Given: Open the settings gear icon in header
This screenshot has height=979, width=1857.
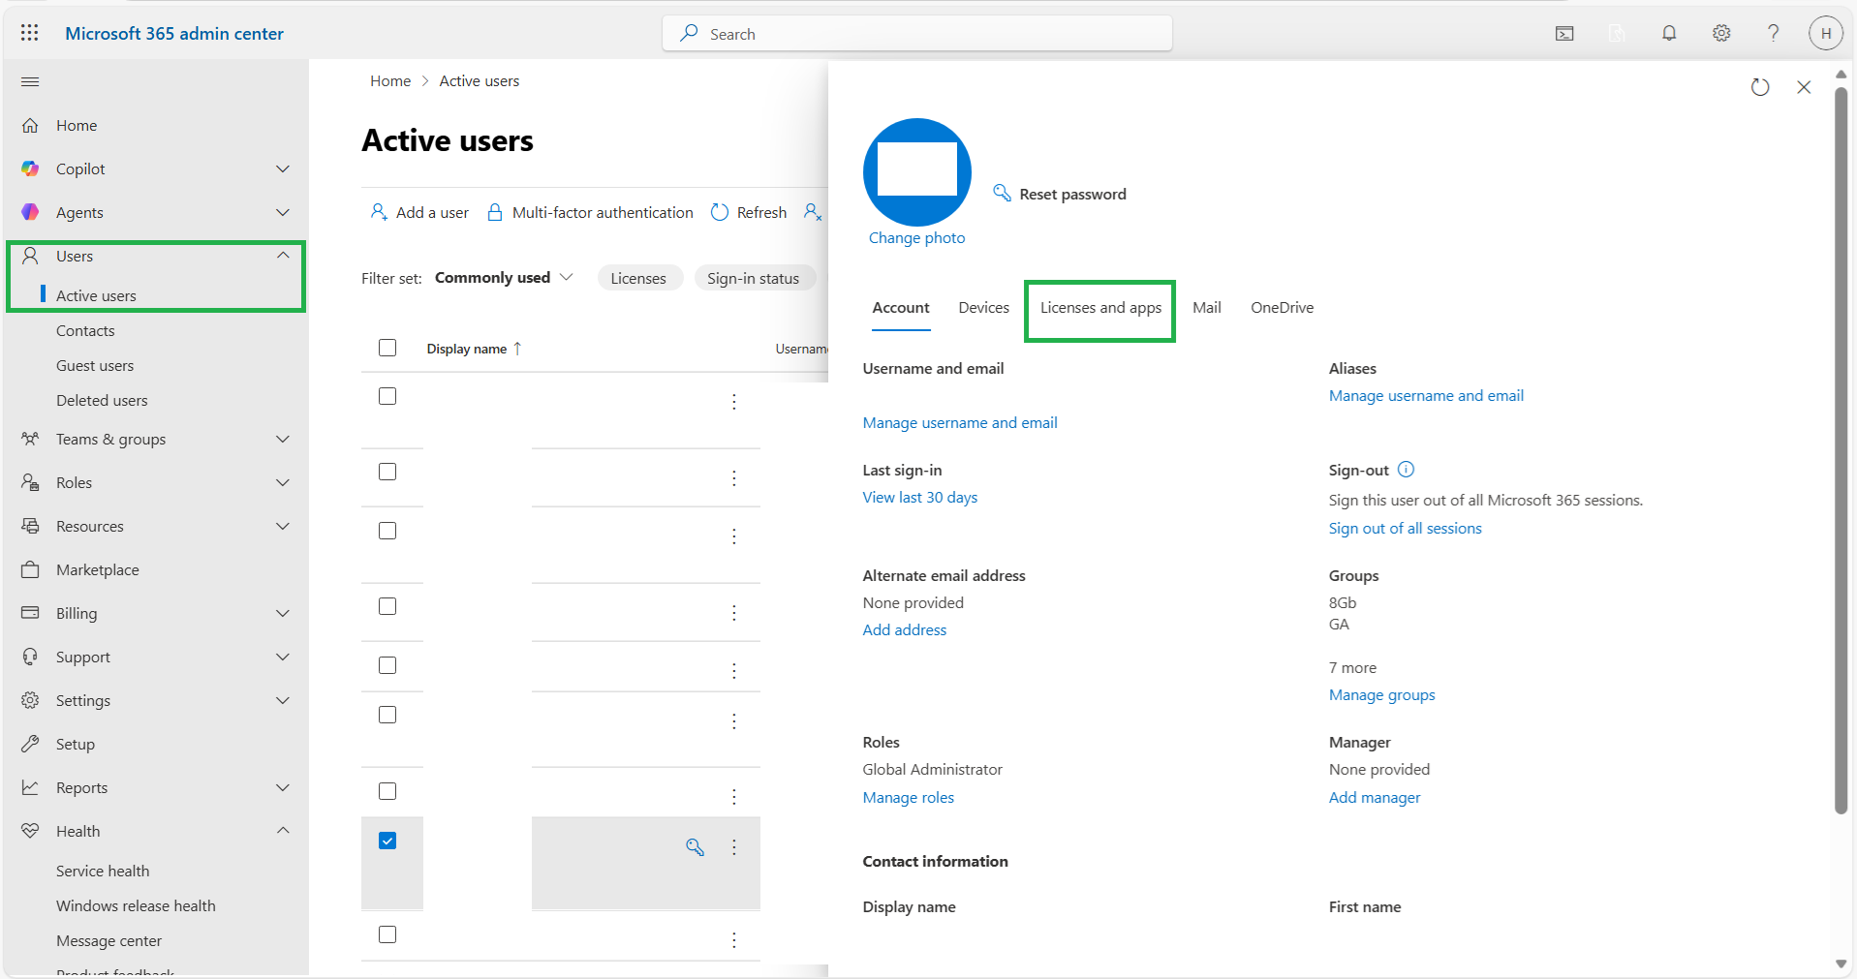Looking at the screenshot, I should 1721,33.
